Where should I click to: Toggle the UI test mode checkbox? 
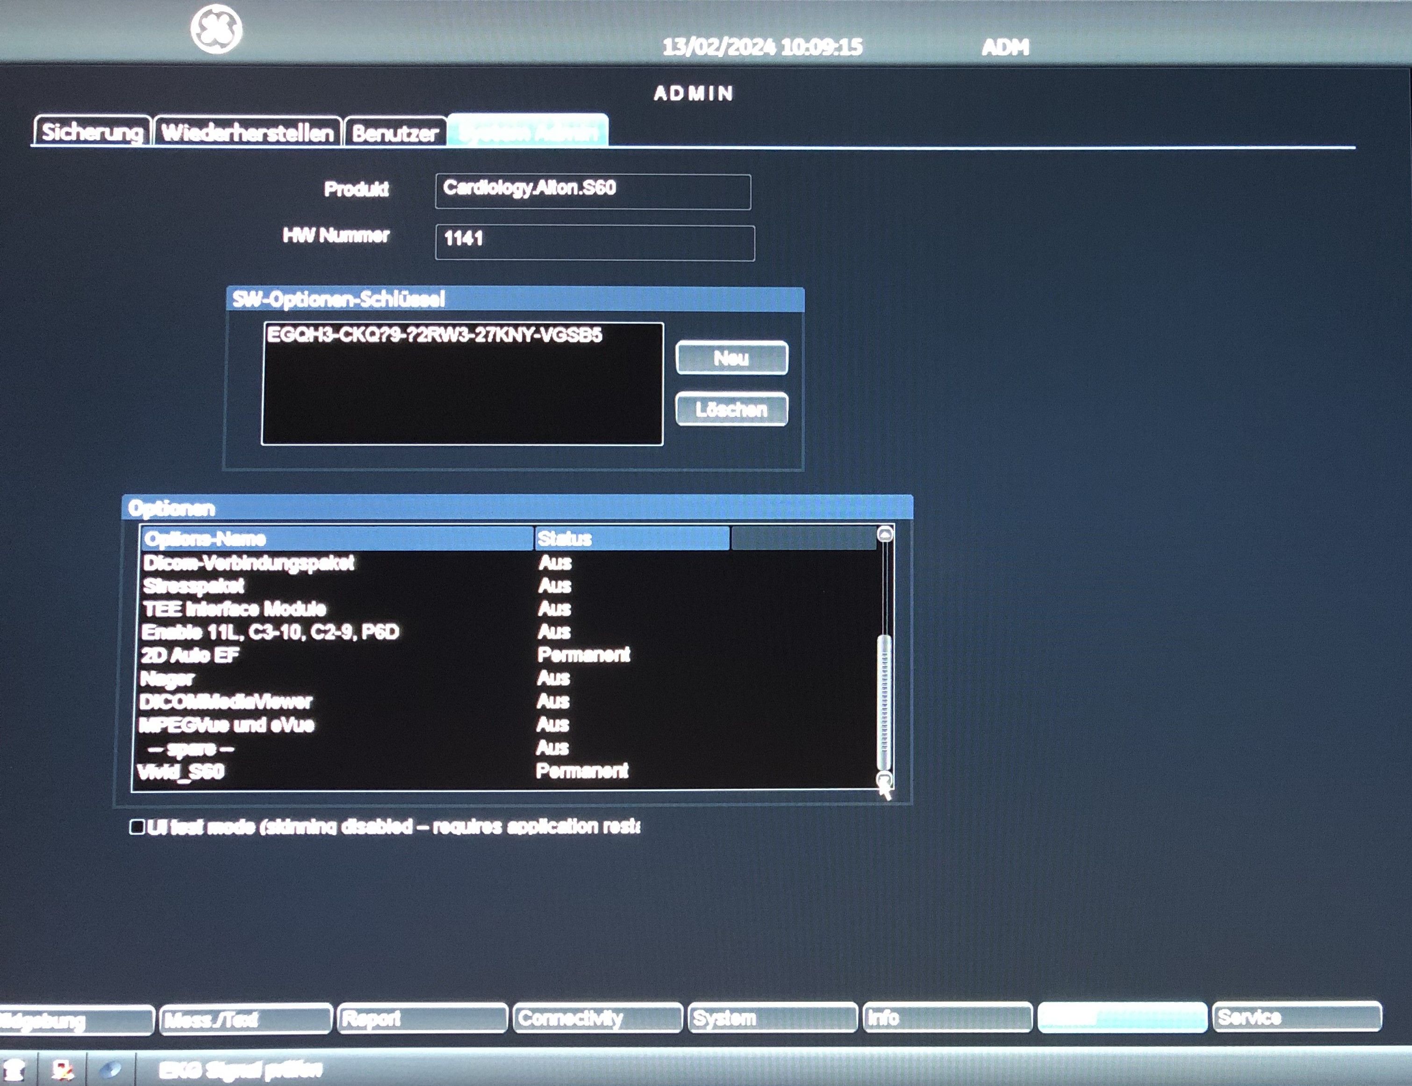click(137, 827)
